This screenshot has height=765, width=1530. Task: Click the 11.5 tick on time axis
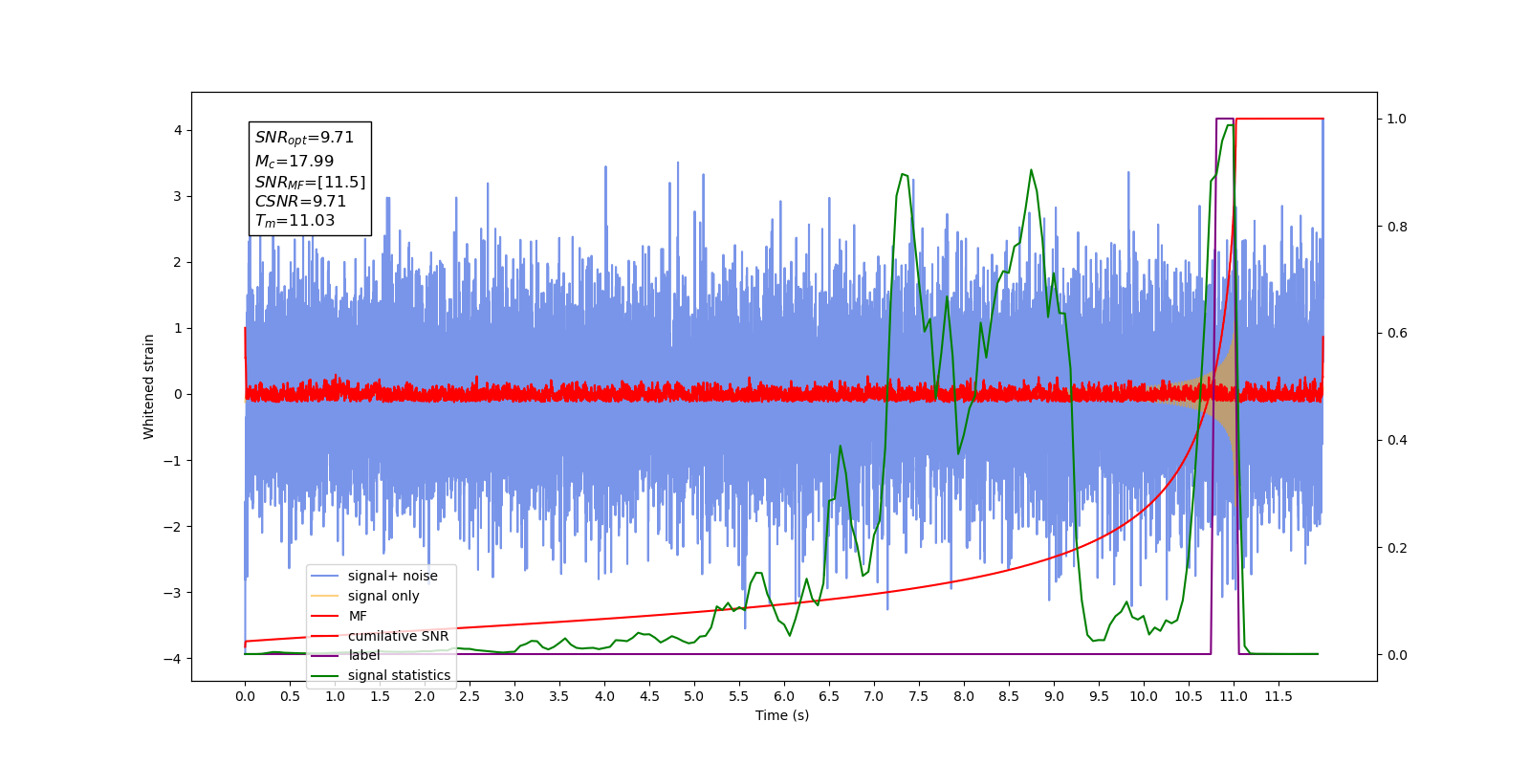coord(1279,696)
